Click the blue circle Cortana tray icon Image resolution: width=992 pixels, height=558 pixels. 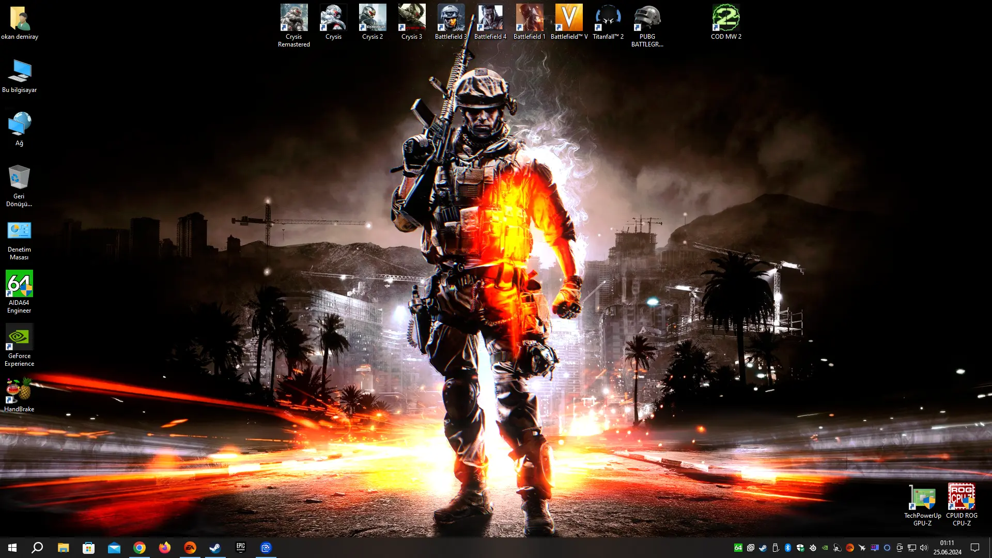click(887, 548)
